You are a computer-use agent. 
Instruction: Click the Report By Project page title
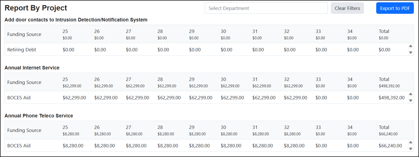36,8
